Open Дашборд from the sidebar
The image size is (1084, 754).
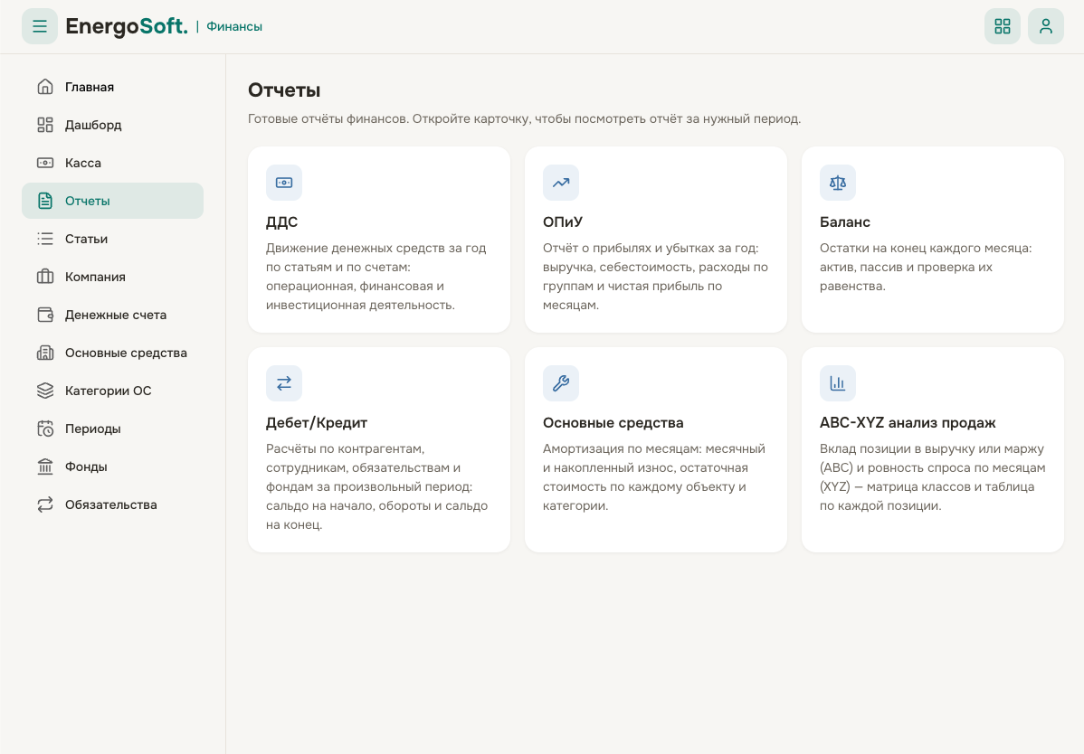click(x=113, y=125)
